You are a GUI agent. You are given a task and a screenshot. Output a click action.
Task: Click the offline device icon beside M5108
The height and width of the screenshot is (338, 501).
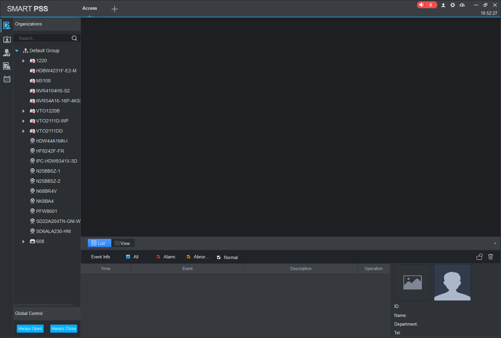[x=33, y=81]
